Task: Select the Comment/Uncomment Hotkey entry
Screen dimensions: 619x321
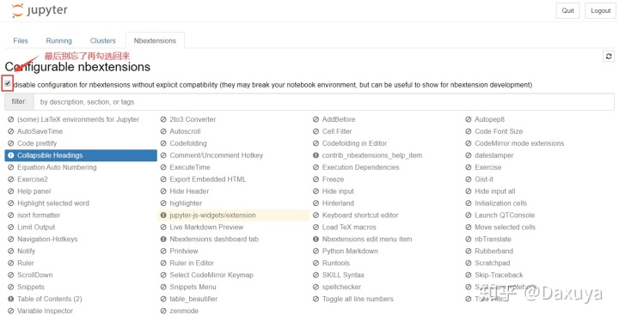Action: pos(217,155)
